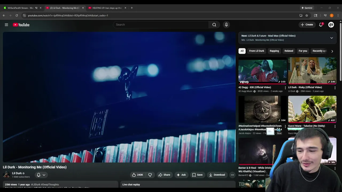
Task: Close the MrBackPackN Stream tab
Action: 41,8
